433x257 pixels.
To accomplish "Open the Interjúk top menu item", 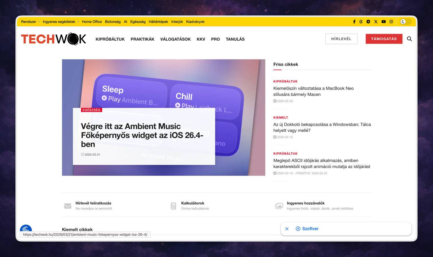I will coord(177,22).
